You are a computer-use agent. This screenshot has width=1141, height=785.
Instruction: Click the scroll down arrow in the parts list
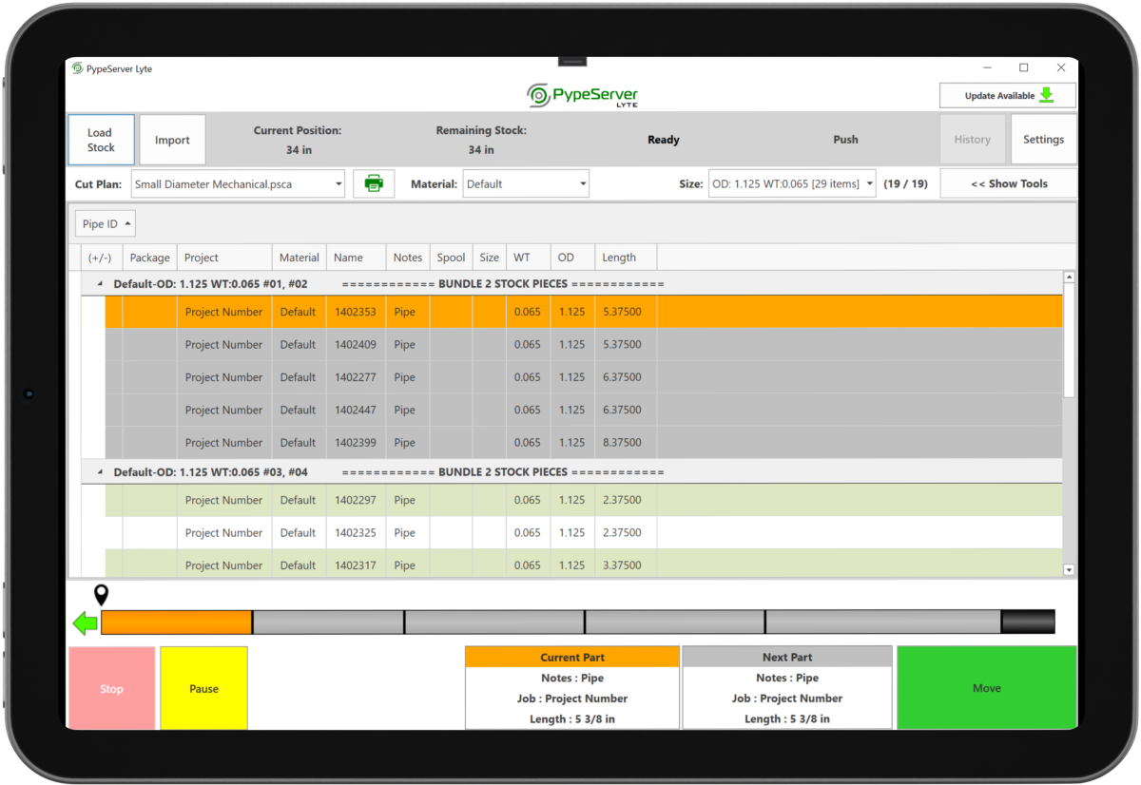tap(1069, 570)
